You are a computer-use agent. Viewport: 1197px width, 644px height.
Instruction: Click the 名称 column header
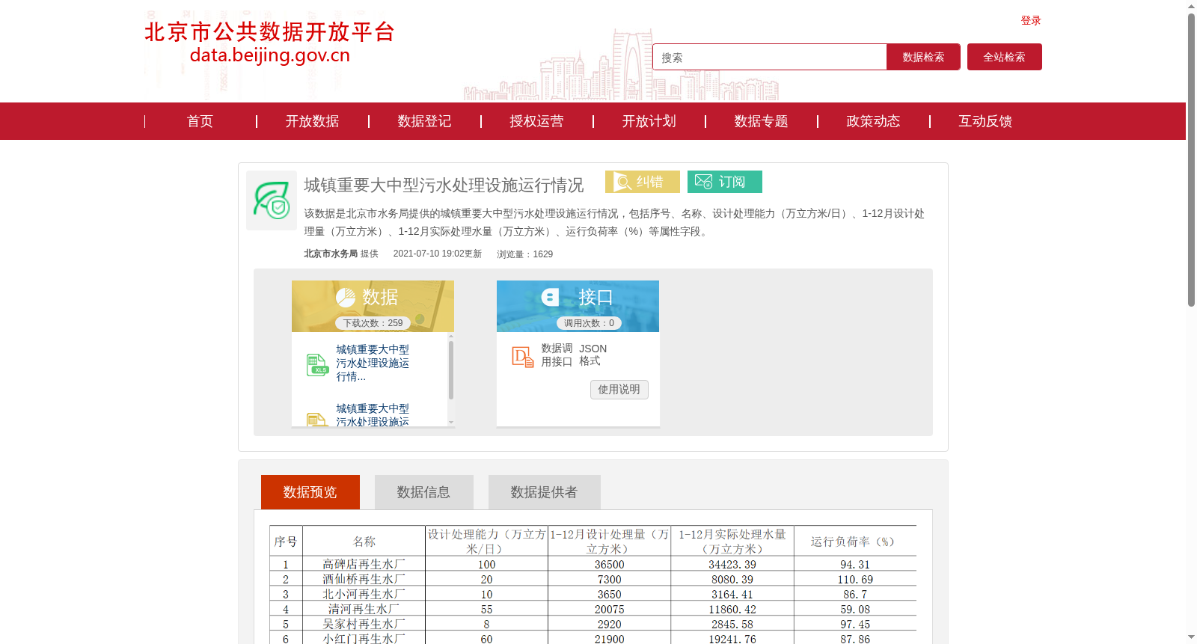(x=364, y=542)
